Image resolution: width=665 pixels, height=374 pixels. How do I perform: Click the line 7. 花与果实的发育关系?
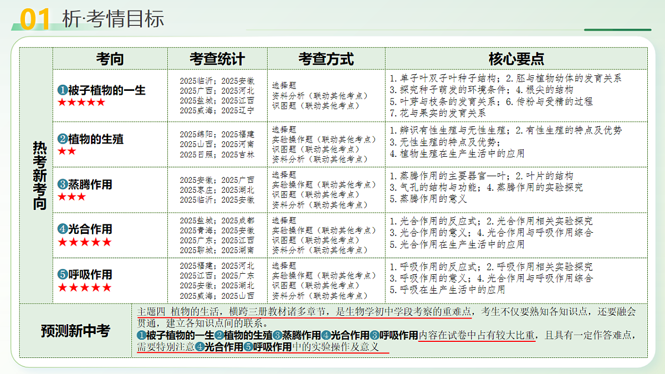point(438,112)
